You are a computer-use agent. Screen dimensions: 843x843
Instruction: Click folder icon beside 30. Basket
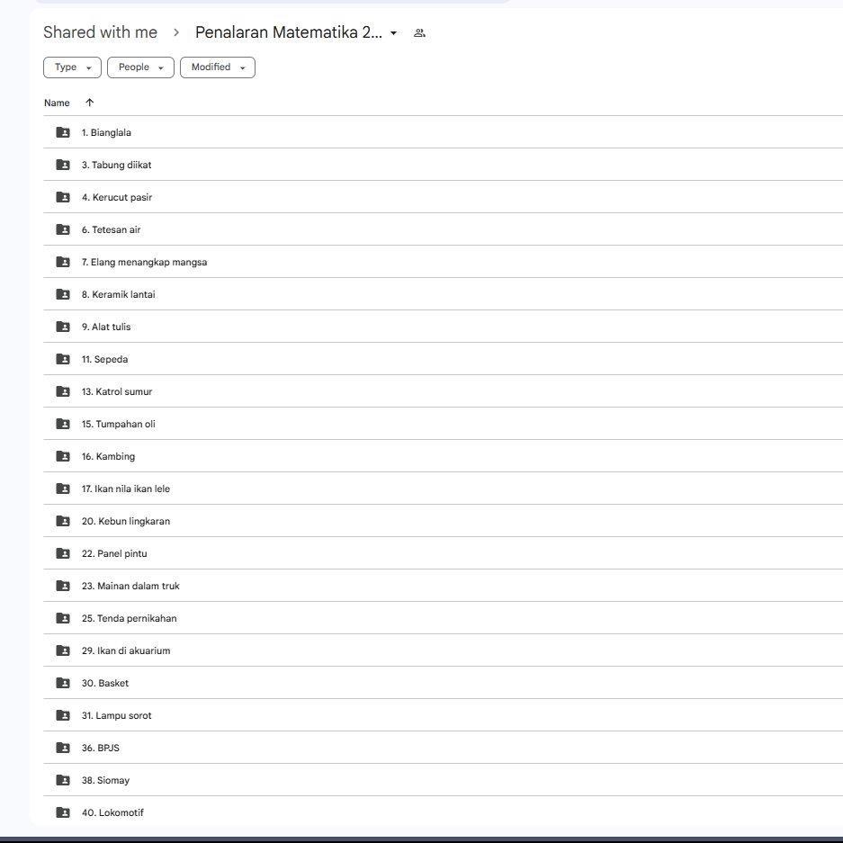point(63,683)
